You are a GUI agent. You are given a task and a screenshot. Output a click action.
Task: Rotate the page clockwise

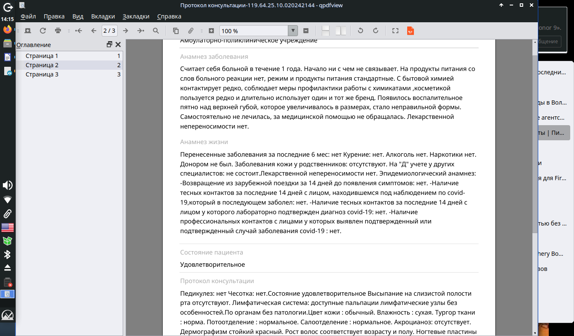(375, 30)
